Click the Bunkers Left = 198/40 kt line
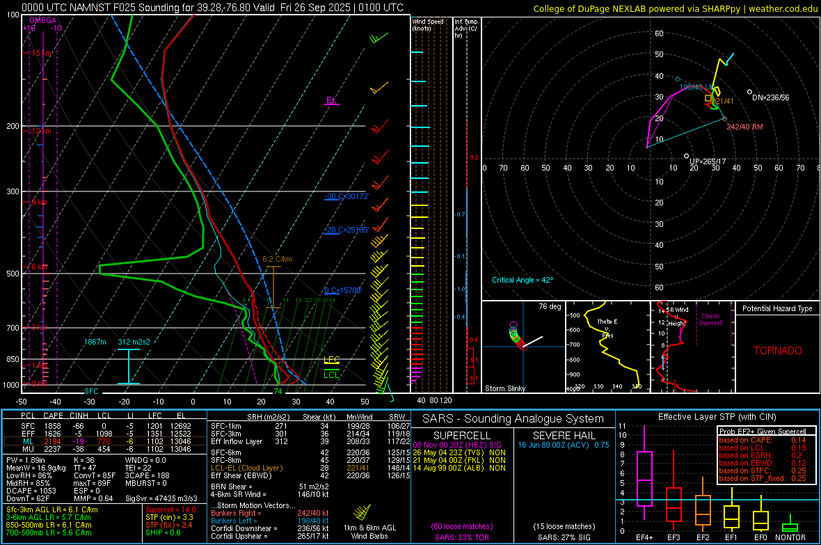Image resolution: width=821 pixels, height=545 pixels. pos(270,521)
